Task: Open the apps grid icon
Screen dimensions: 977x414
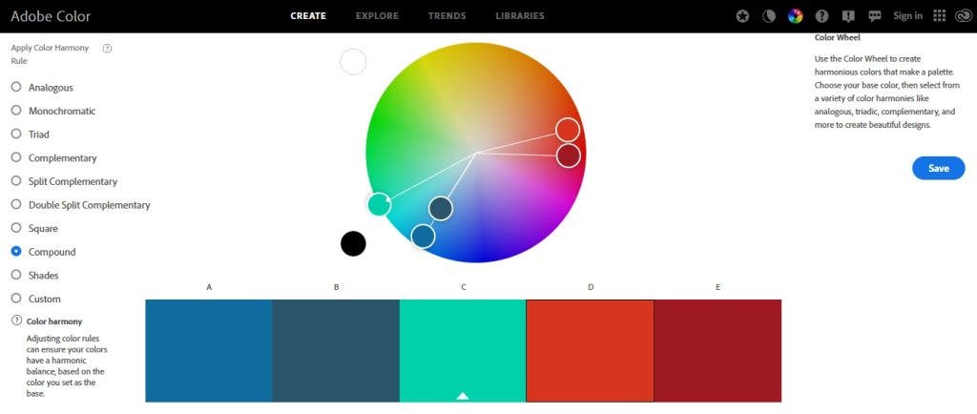Action: 940,16
